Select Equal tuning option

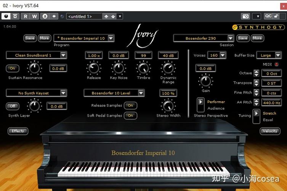click(x=268, y=120)
